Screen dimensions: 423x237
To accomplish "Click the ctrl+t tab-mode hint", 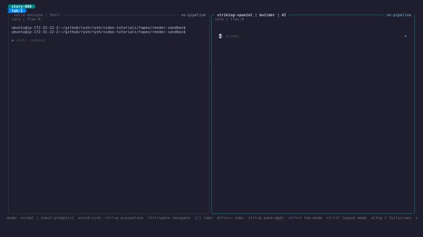I will point(305,218).
